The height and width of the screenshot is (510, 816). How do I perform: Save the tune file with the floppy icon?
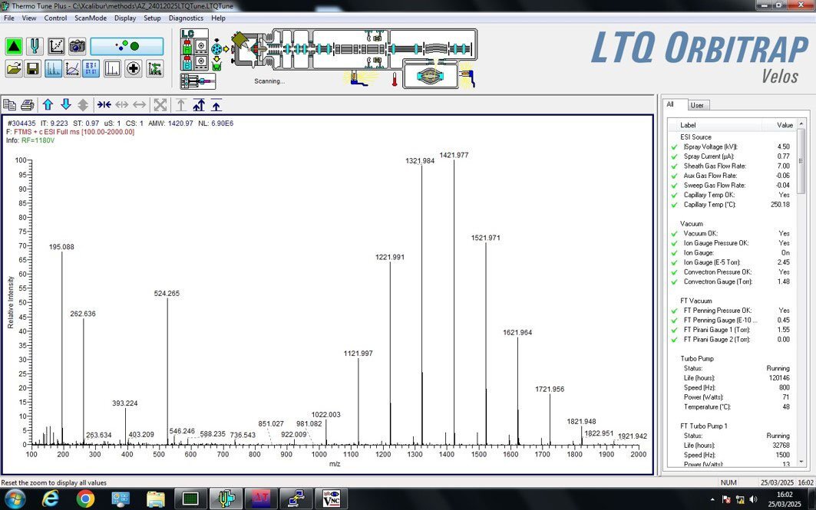pos(33,68)
